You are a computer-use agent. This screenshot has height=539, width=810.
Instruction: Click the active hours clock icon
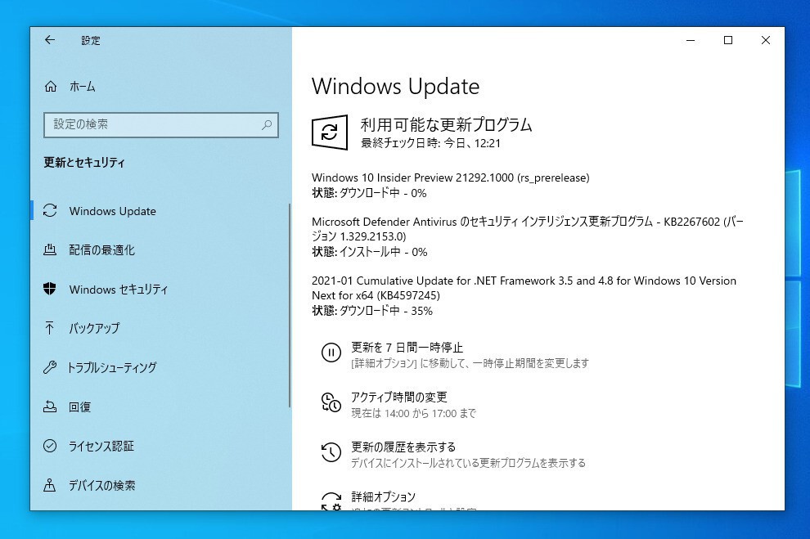coord(331,402)
